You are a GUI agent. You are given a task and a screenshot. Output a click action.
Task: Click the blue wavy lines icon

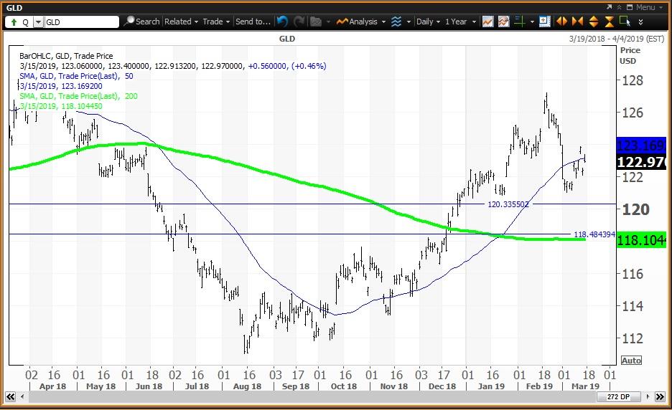(x=396, y=22)
